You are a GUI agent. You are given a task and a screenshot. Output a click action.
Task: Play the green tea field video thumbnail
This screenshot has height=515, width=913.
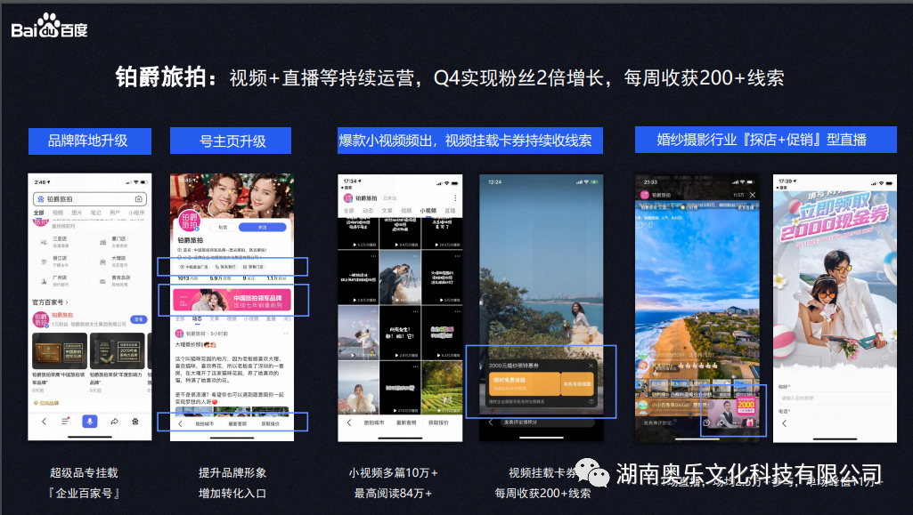point(442,388)
